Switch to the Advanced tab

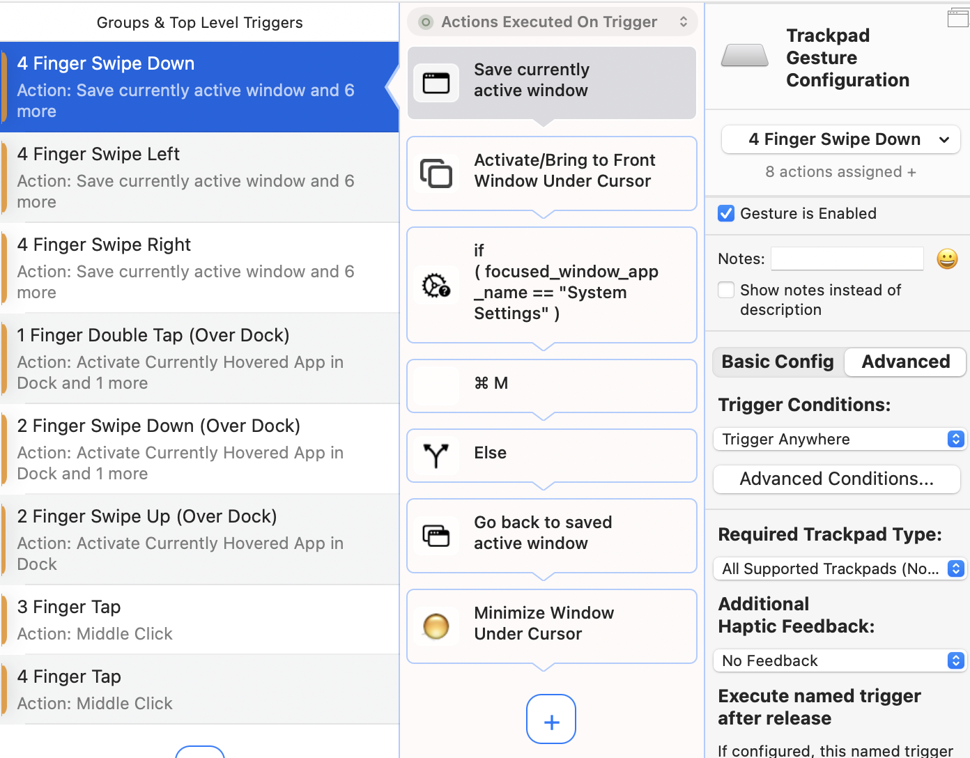click(x=906, y=362)
